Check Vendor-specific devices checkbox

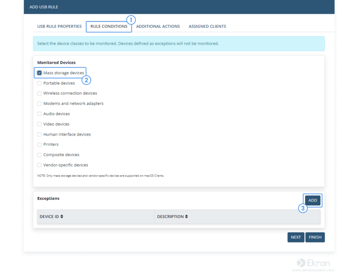40,165
